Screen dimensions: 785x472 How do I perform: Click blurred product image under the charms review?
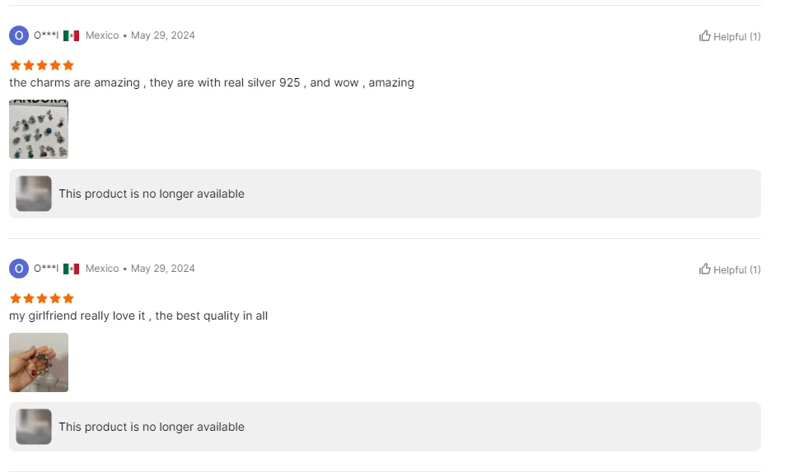(34, 194)
